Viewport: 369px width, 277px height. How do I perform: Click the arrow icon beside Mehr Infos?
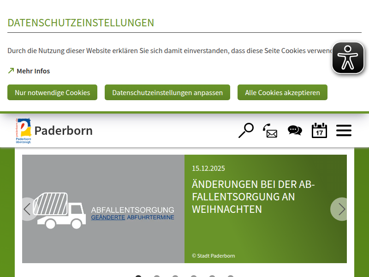(x=11, y=71)
